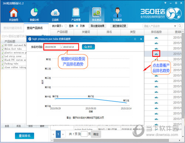Select the 图表 display radio button
This screenshot has height=143, width=185.
[66, 26]
